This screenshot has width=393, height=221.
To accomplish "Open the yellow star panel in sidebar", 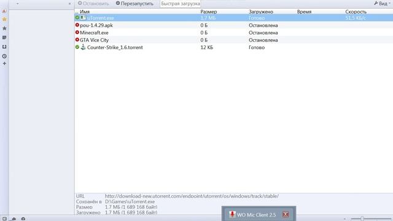I will pos(4,19).
